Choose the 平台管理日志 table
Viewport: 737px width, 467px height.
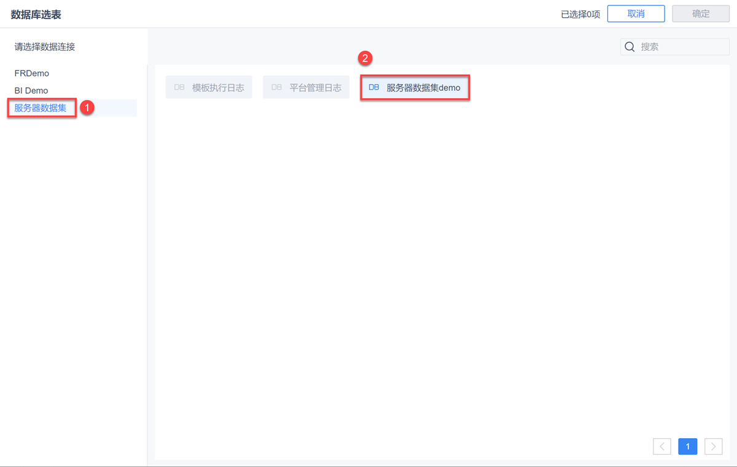pos(306,88)
